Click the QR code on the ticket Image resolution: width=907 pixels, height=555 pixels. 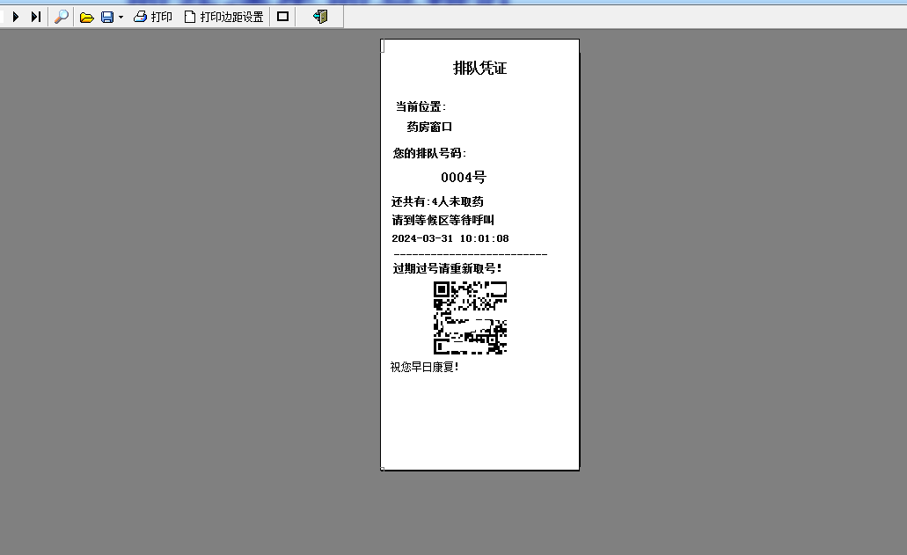coord(470,317)
